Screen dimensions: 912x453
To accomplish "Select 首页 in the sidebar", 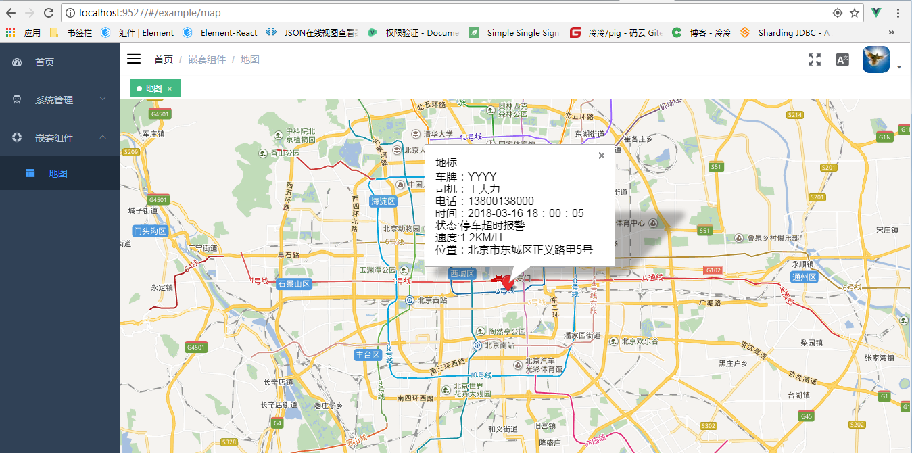I will (x=60, y=62).
